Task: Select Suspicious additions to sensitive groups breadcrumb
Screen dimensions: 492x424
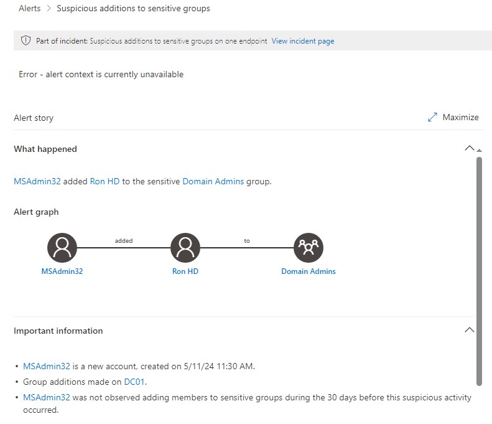Action: coord(133,9)
